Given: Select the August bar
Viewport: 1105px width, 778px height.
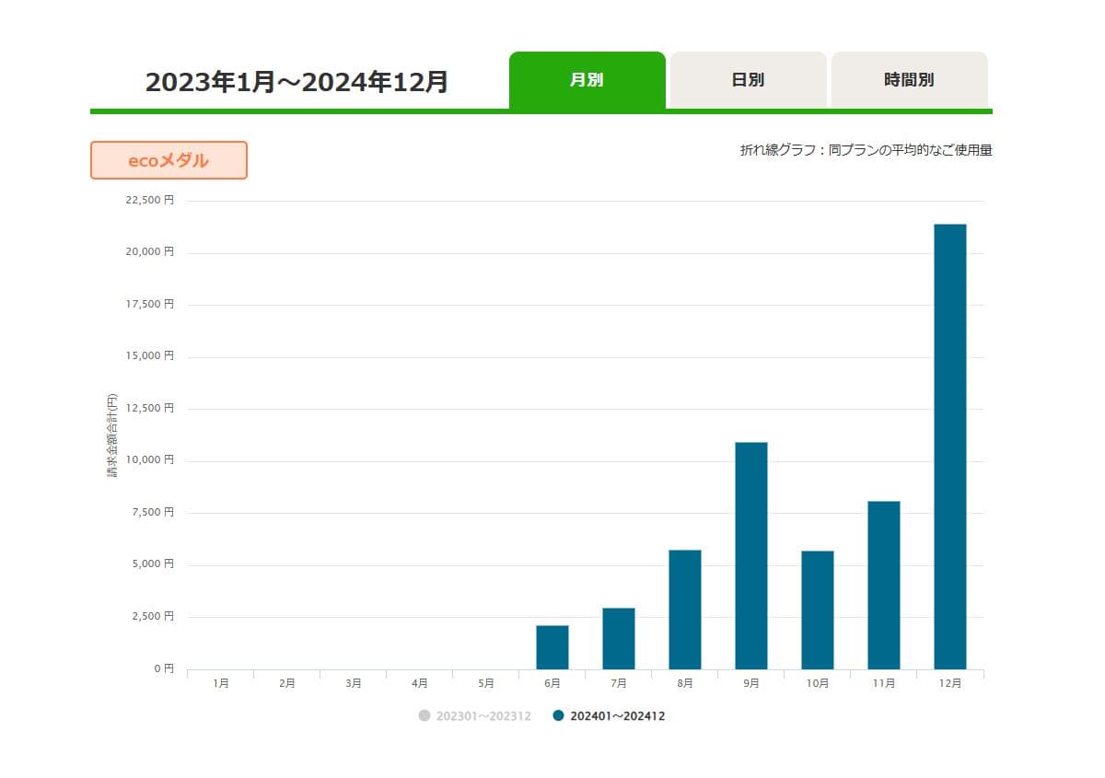Looking at the screenshot, I should [684, 609].
